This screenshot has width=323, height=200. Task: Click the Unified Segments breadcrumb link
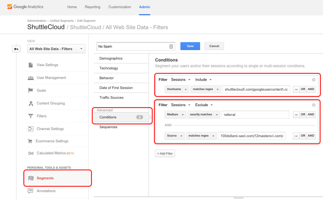tap(62, 21)
